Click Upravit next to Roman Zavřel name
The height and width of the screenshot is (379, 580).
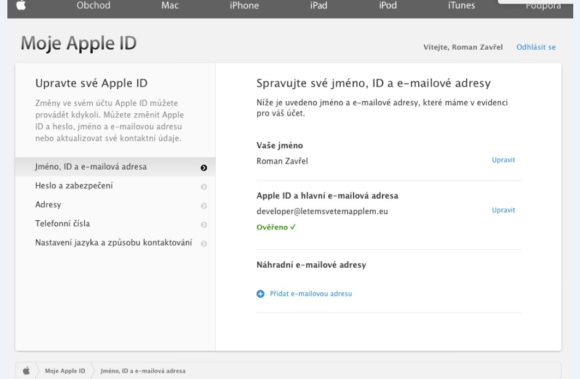[x=504, y=160]
